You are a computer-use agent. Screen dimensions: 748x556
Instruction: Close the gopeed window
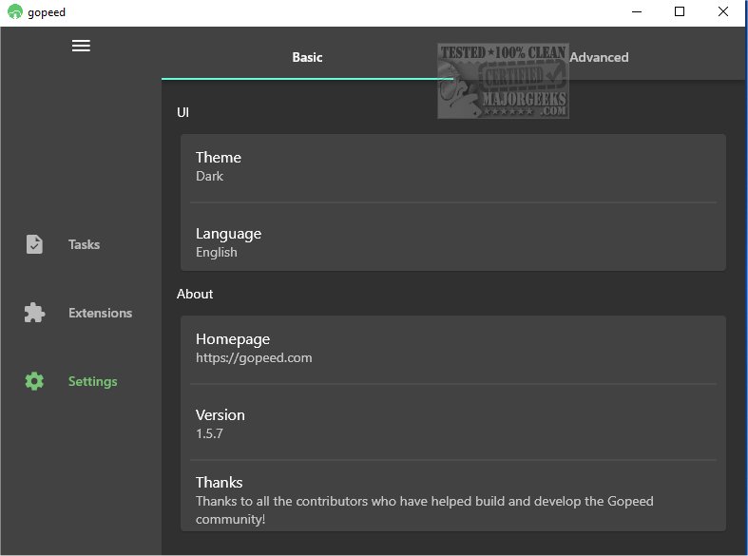(x=722, y=11)
